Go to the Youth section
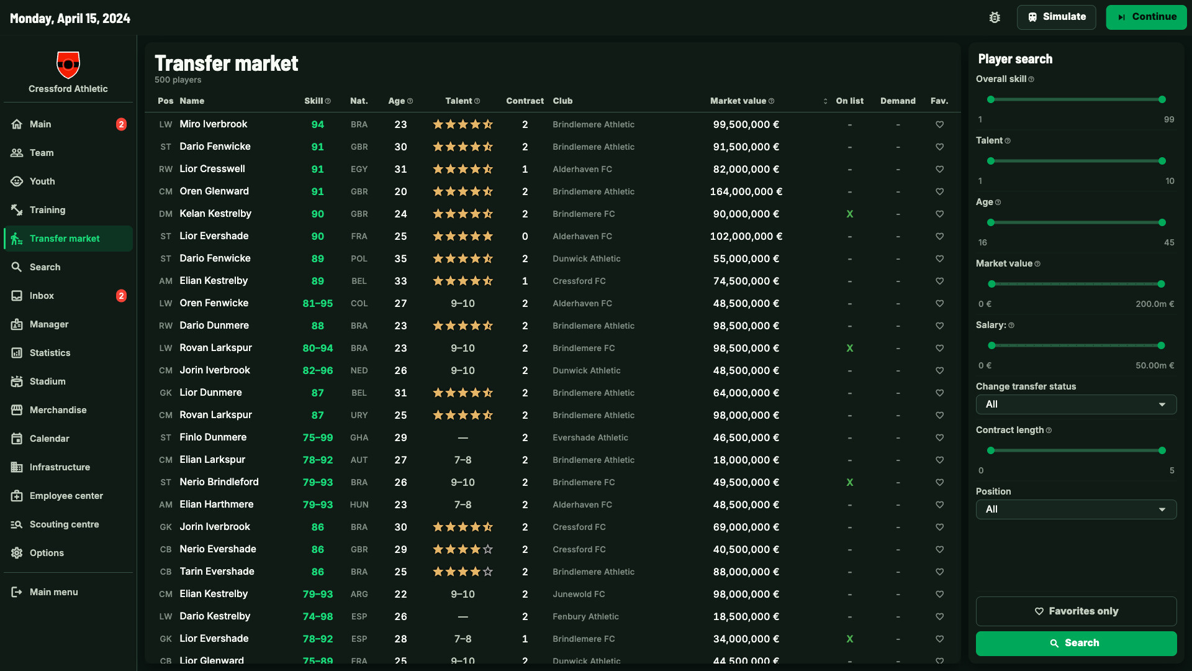The image size is (1192, 671). tap(68, 181)
